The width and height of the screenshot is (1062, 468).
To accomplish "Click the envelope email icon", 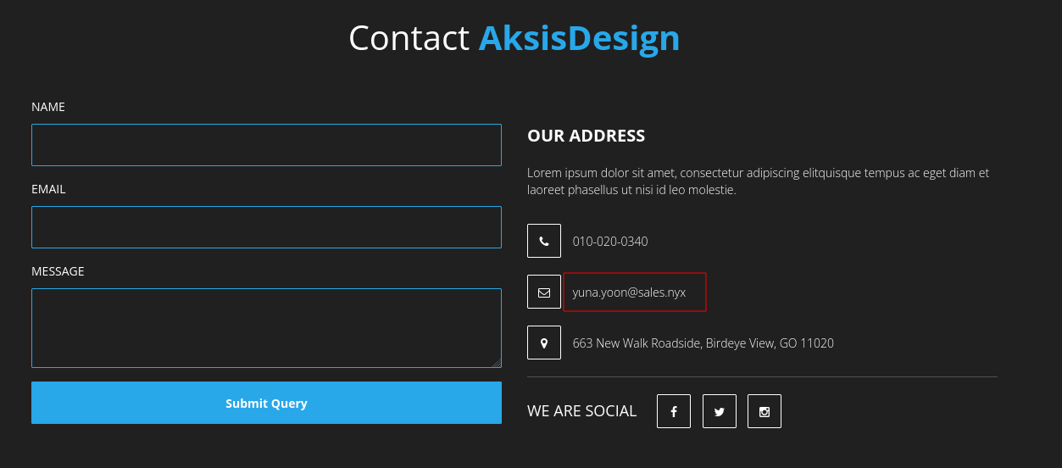I will [x=544, y=292].
